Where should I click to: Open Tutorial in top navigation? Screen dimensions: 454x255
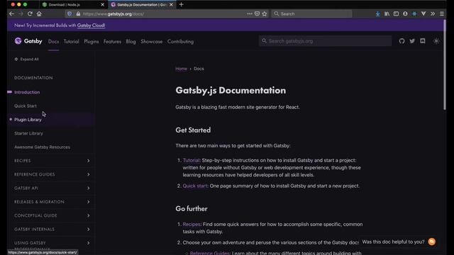click(71, 42)
